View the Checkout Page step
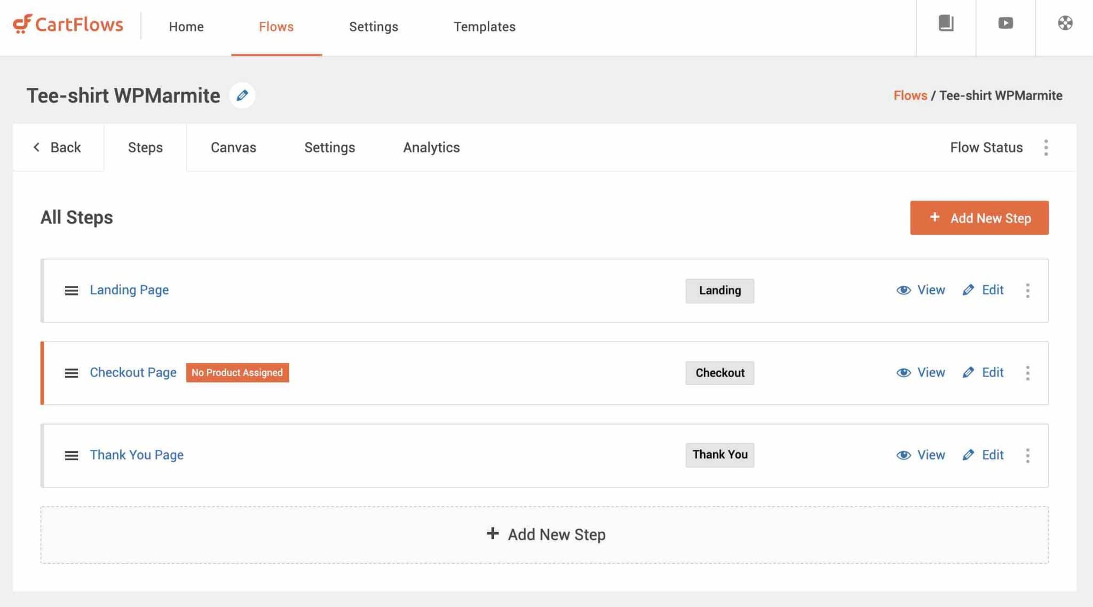This screenshot has height=607, width=1093. click(921, 372)
